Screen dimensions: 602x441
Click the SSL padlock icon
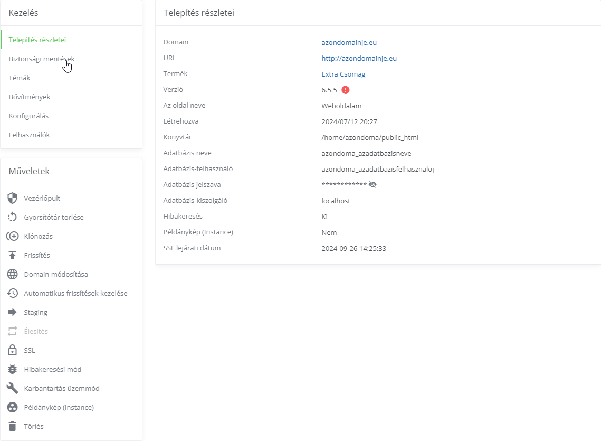pyautogui.click(x=13, y=350)
